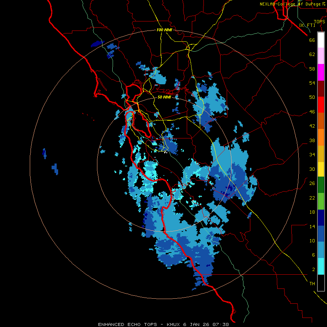Click the medium blue legend swatch near 10
The width and height of the screenshot is (327, 327).
point(321,234)
